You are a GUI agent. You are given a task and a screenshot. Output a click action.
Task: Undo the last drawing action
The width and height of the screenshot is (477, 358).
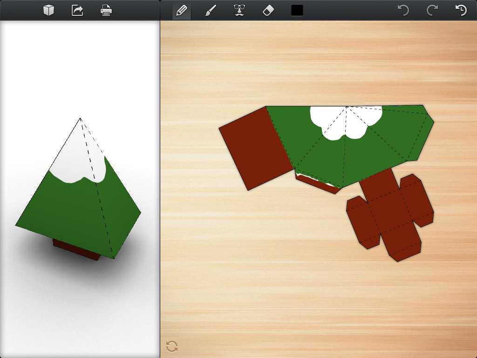[404, 10]
